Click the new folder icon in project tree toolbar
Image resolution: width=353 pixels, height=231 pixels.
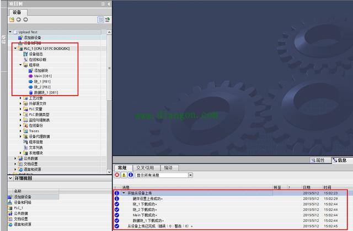(x=12, y=19)
